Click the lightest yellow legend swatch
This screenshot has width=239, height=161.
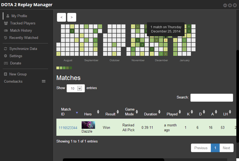pos(58,68)
